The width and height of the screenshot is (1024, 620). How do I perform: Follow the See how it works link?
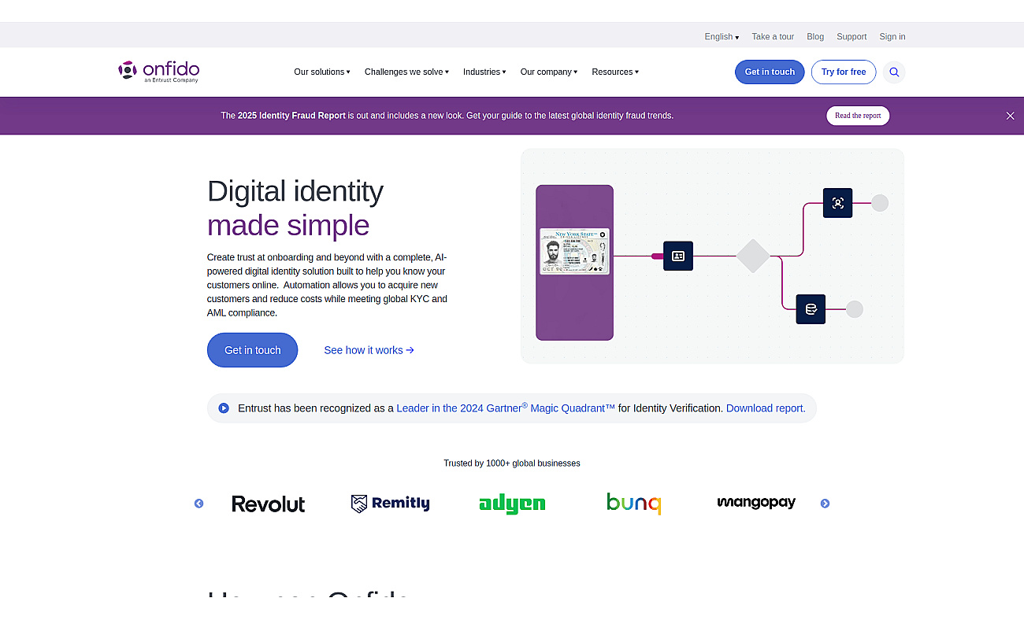(x=369, y=350)
